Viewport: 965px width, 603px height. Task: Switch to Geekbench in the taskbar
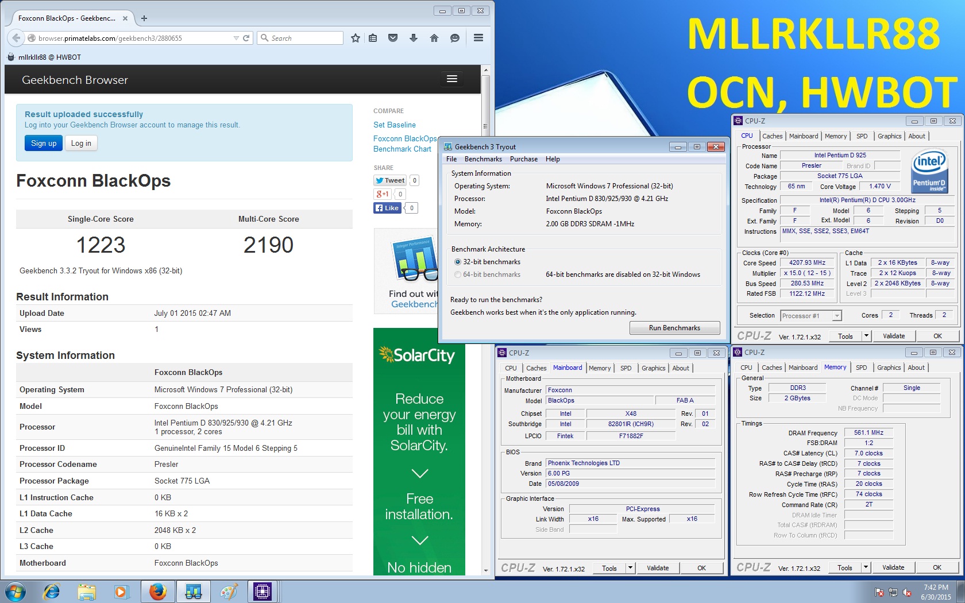click(193, 592)
